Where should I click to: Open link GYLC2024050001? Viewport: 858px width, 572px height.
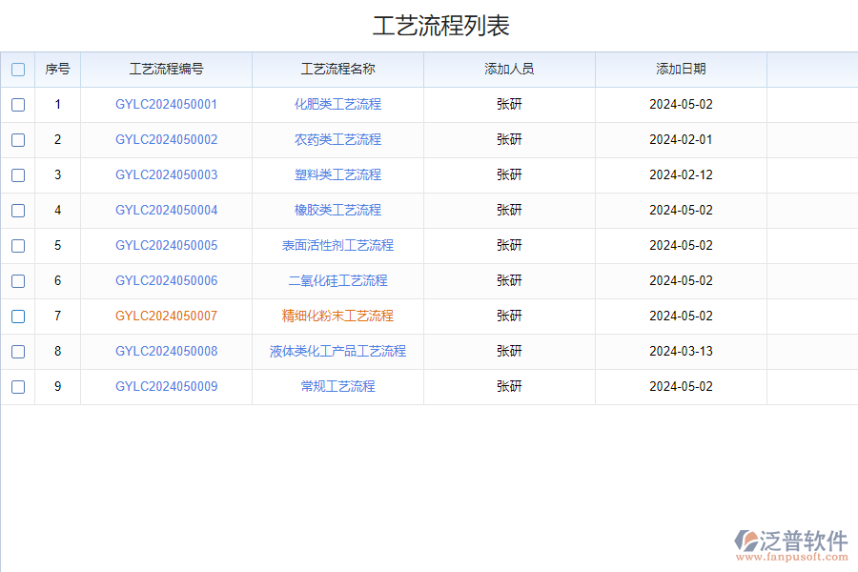[166, 105]
